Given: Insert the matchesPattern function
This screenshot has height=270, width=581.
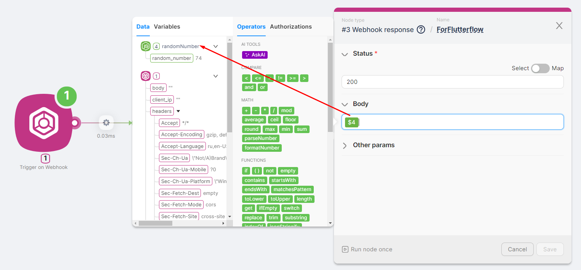Looking at the screenshot, I should coord(292,189).
